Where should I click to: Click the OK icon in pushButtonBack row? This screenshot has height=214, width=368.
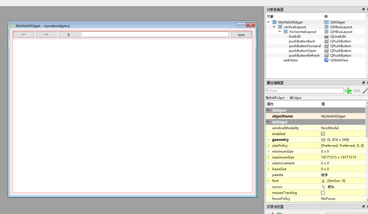326,41
